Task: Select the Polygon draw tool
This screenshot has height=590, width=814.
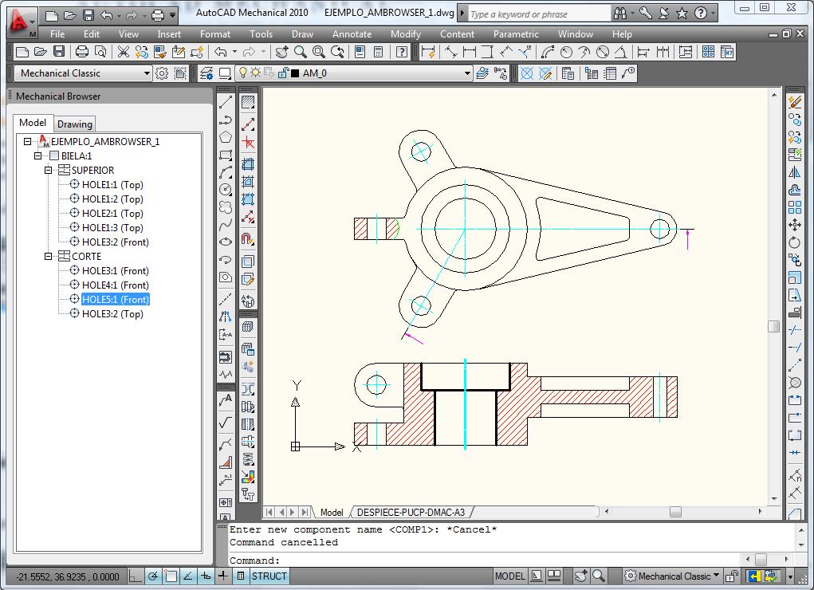Action: coord(226,137)
